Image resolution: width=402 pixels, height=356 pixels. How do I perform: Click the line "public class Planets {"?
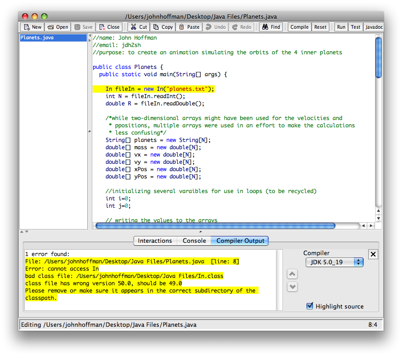pyautogui.click(x=128, y=67)
